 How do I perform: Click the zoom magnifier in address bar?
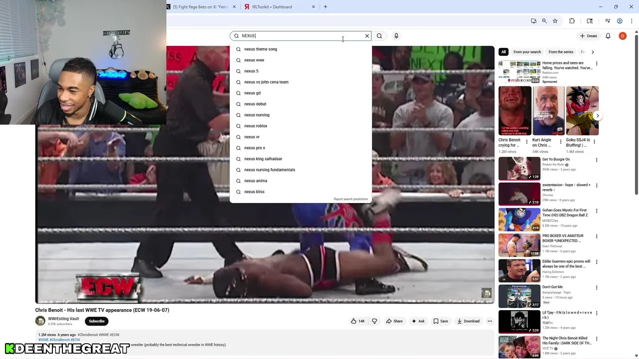click(544, 21)
